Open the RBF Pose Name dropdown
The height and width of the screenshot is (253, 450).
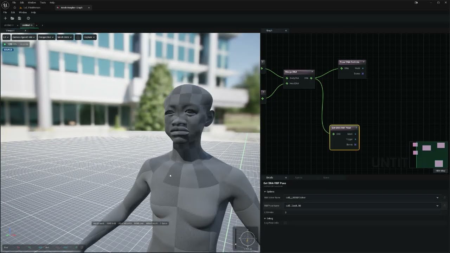(x=362, y=206)
